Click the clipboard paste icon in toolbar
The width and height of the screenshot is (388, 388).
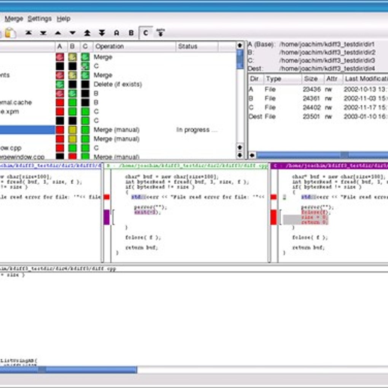[x=10, y=33]
